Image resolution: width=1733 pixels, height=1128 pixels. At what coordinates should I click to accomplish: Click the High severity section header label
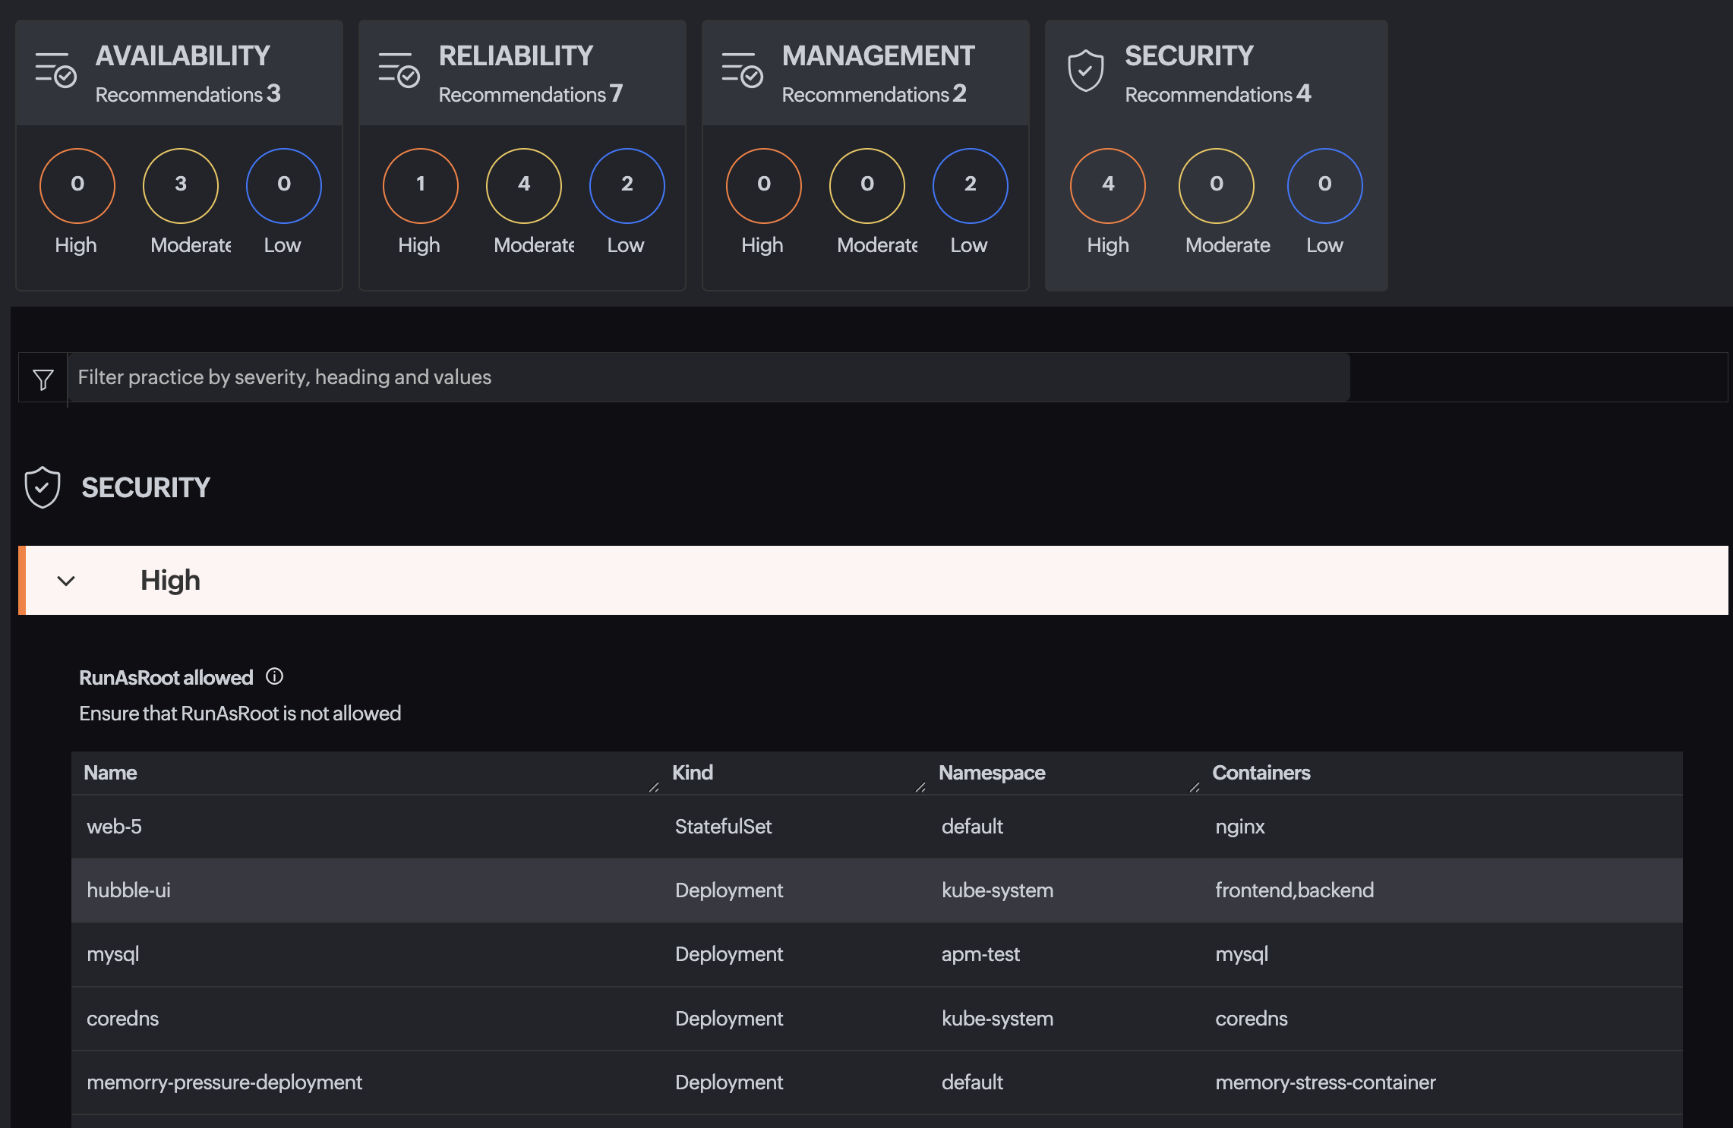170,580
